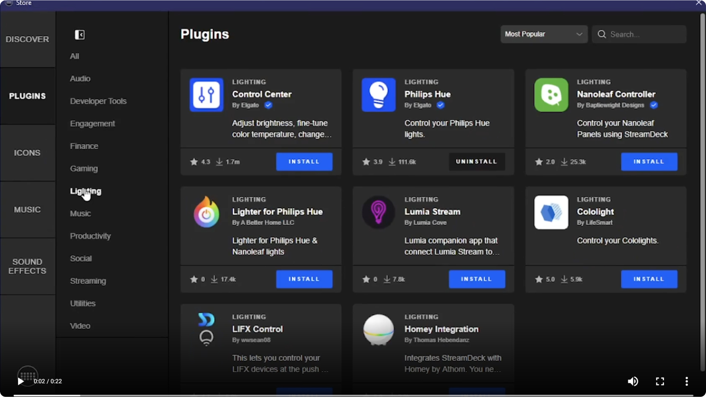Select the Lighting category
This screenshot has height=397, width=706.
click(86, 191)
